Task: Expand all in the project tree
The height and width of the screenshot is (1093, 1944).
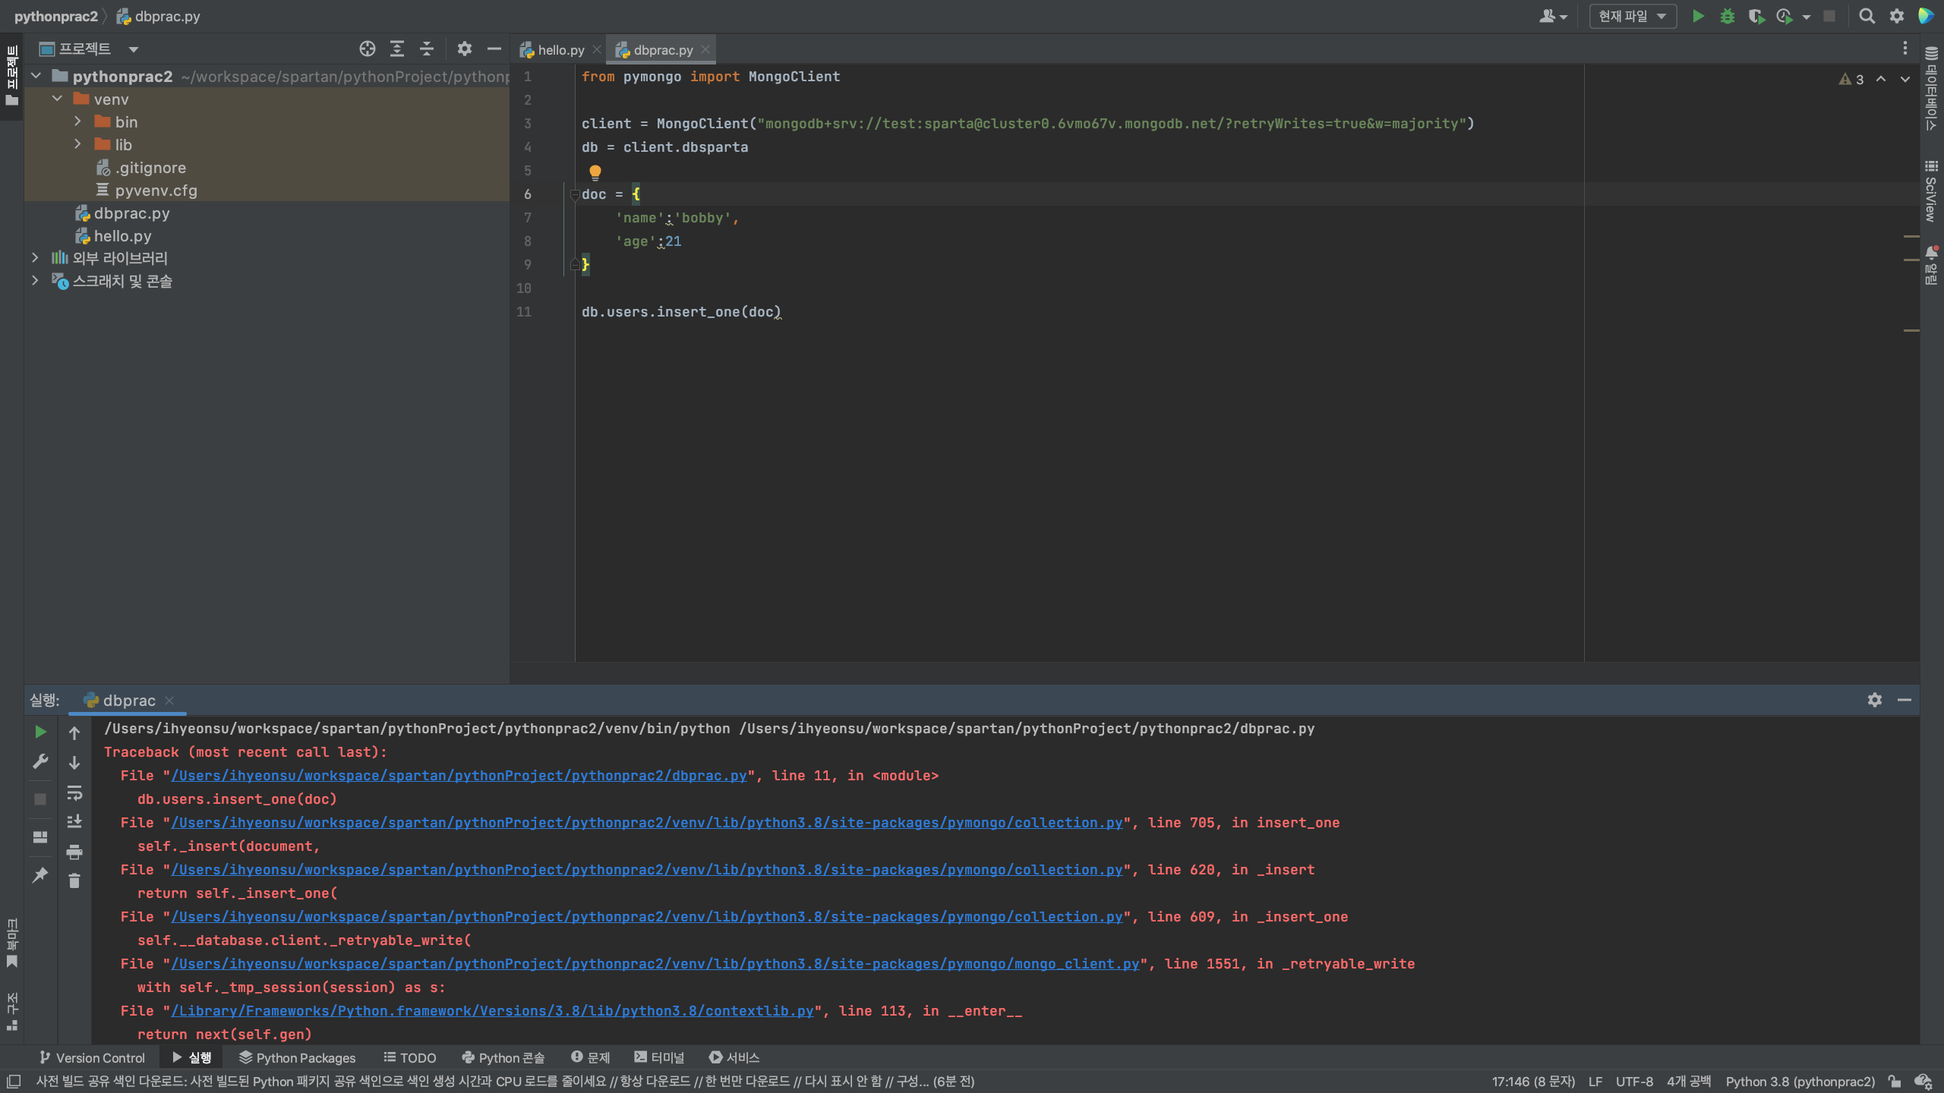Action: pyautogui.click(x=397, y=49)
